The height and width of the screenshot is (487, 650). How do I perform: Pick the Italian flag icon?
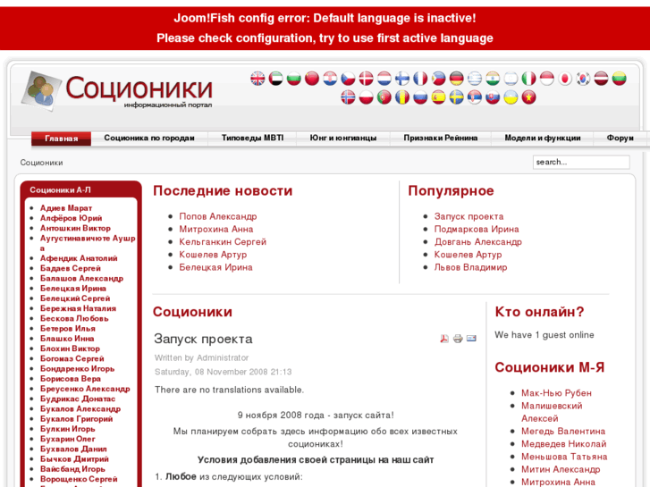(528, 79)
